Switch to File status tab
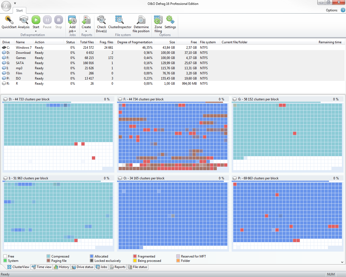346x277 pixels. pyautogui.click(x=138, y=267)
